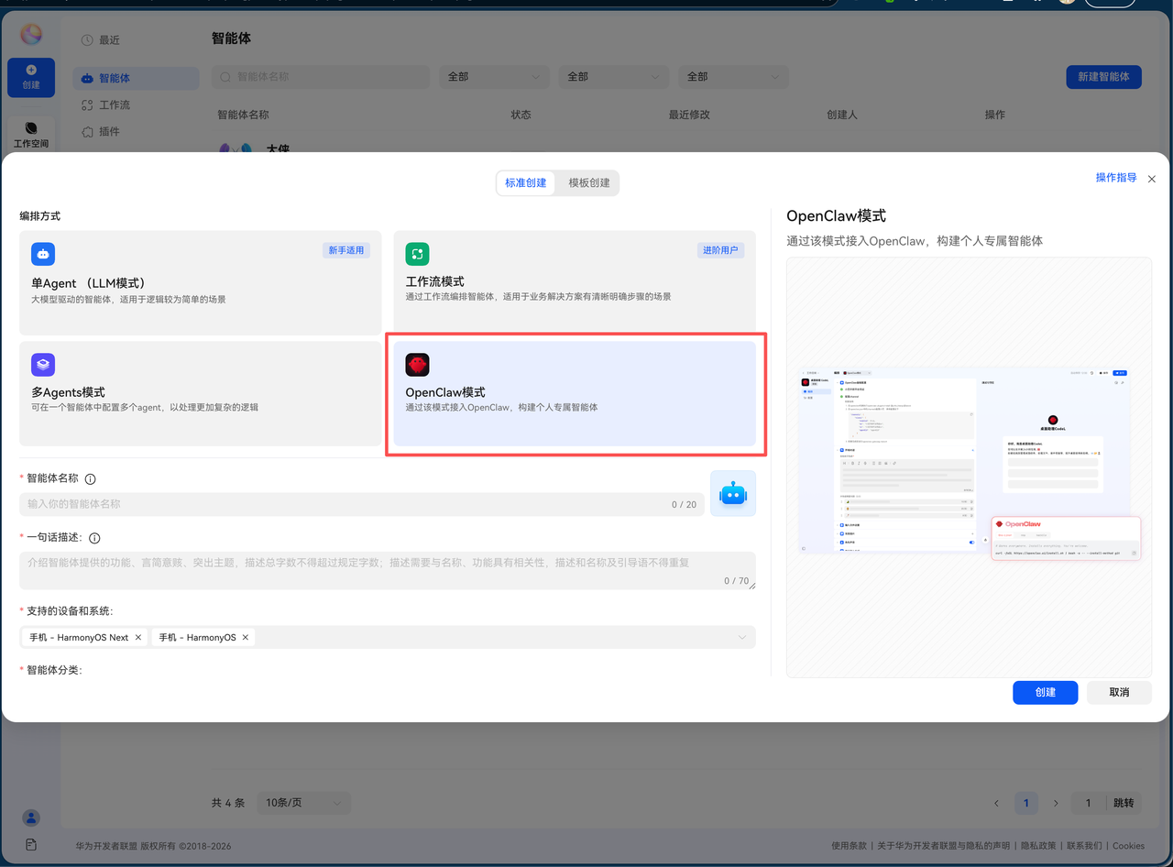Click the 输入你的智能体名称 input field
The width and height of the screenshot is (1173, 867).
(x=362, y=504)
